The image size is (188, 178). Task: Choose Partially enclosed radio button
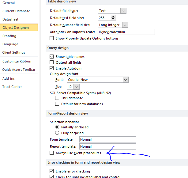tap(57, 127)
